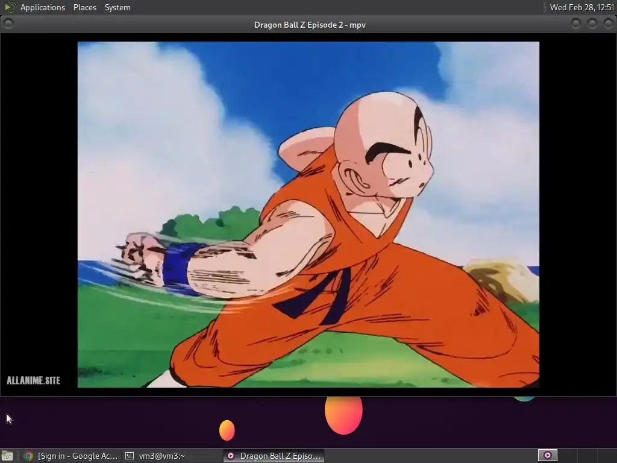Image resolution: width=617 pixels, height=463 pixels.
Task: Click the title text Dragon Ball Z Episode 2 - mpv
Action: (x=310, y=25)
